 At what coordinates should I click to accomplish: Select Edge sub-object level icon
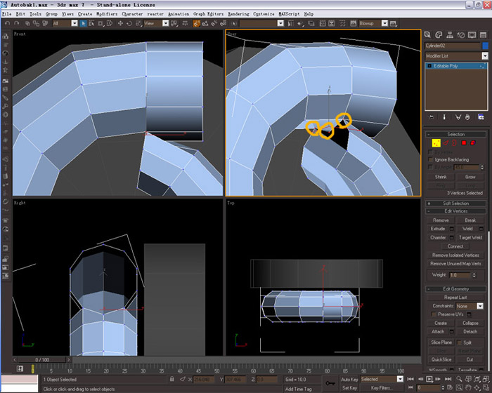446,143
